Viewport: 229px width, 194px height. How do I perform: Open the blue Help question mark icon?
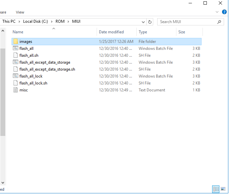pyautogui.click(x=224, y=12)
